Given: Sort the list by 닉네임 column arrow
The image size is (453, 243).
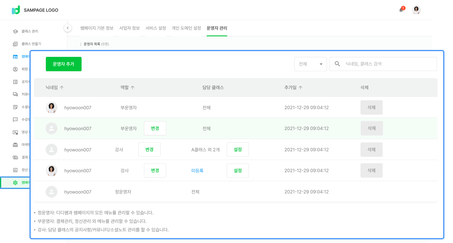Looking at the screenshot, I should pos(62,88).
